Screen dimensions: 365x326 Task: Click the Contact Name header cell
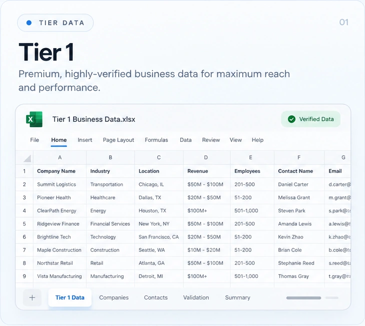299,171
